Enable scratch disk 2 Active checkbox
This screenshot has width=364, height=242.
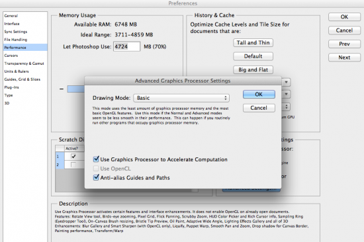[73, 165]
